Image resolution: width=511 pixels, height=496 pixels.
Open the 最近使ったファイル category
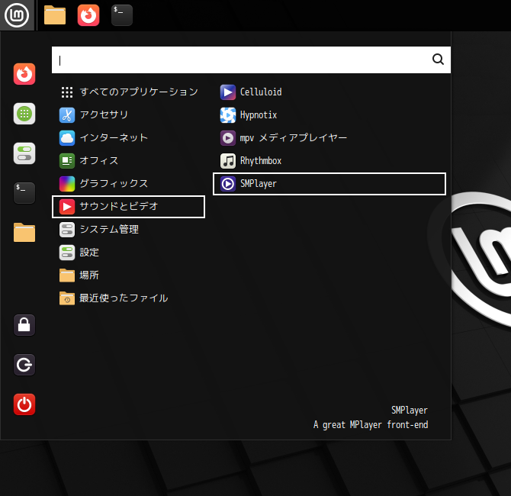click(128, 298)
